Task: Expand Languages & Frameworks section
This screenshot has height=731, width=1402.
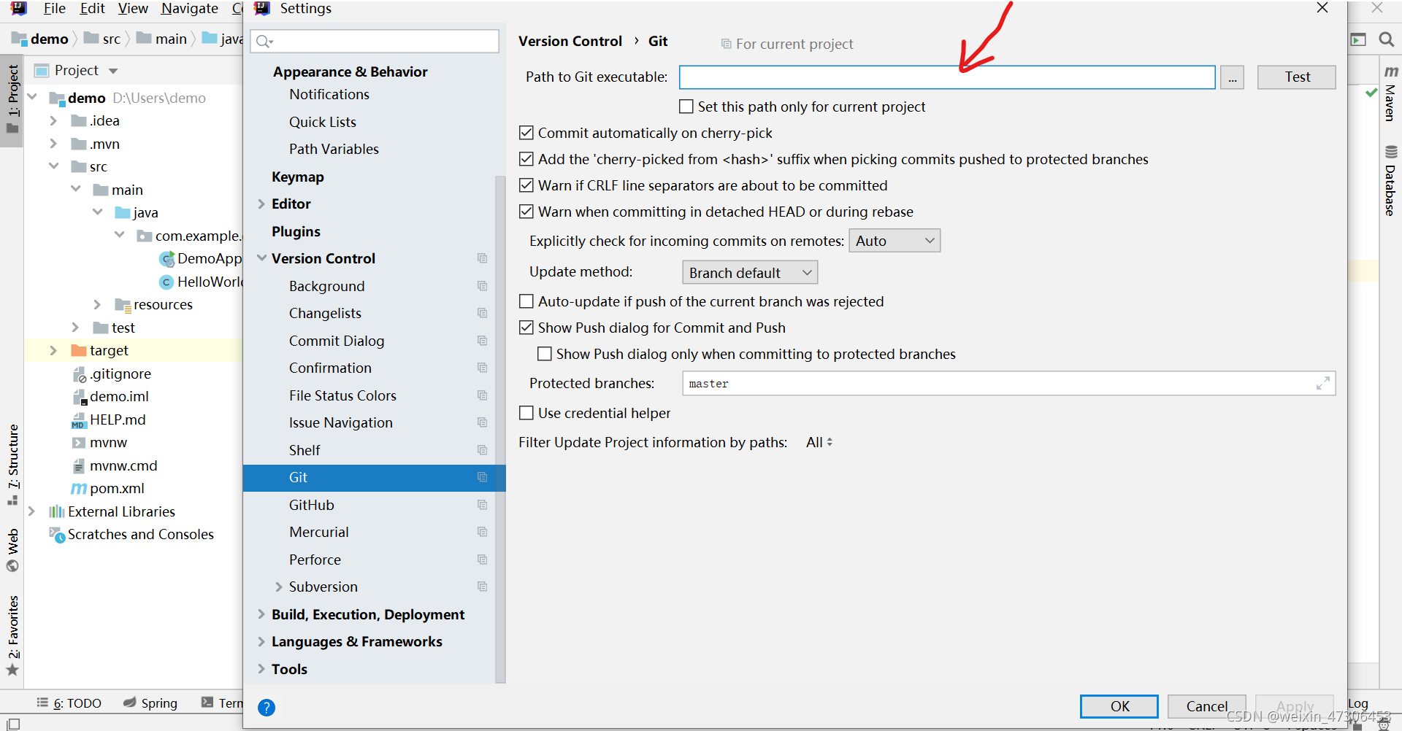Action: click(261, 641)
